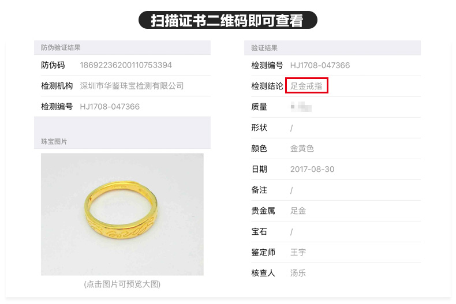Click the 形状 row slash value

pos(291,128)
